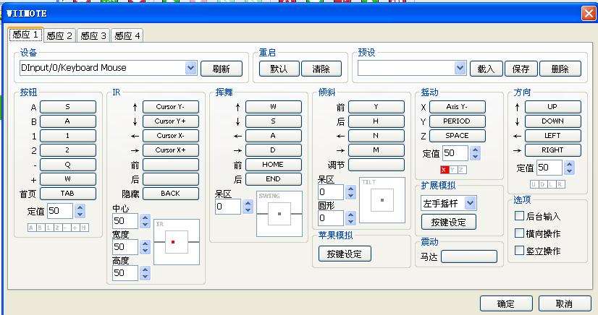Viewport: 598px width, 315px height.
Task: Click the 挥舞 right mapping labeled D
Action: pos(273,150)
